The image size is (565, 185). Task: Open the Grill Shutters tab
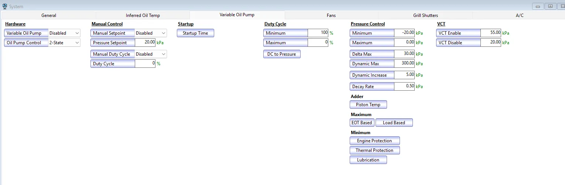[425, 15]
